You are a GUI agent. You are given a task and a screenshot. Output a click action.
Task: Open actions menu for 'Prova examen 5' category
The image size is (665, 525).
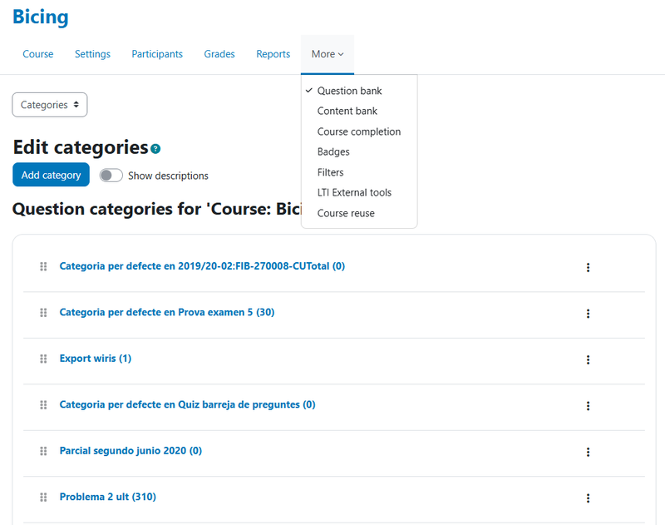(x=589, y=314)
